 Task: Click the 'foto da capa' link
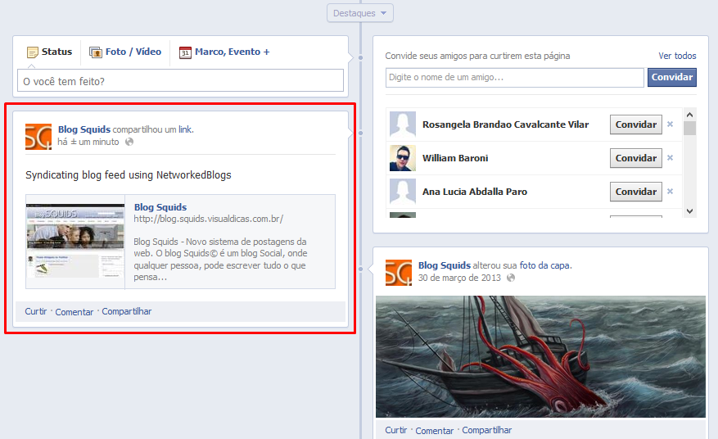tap(544, 265)
